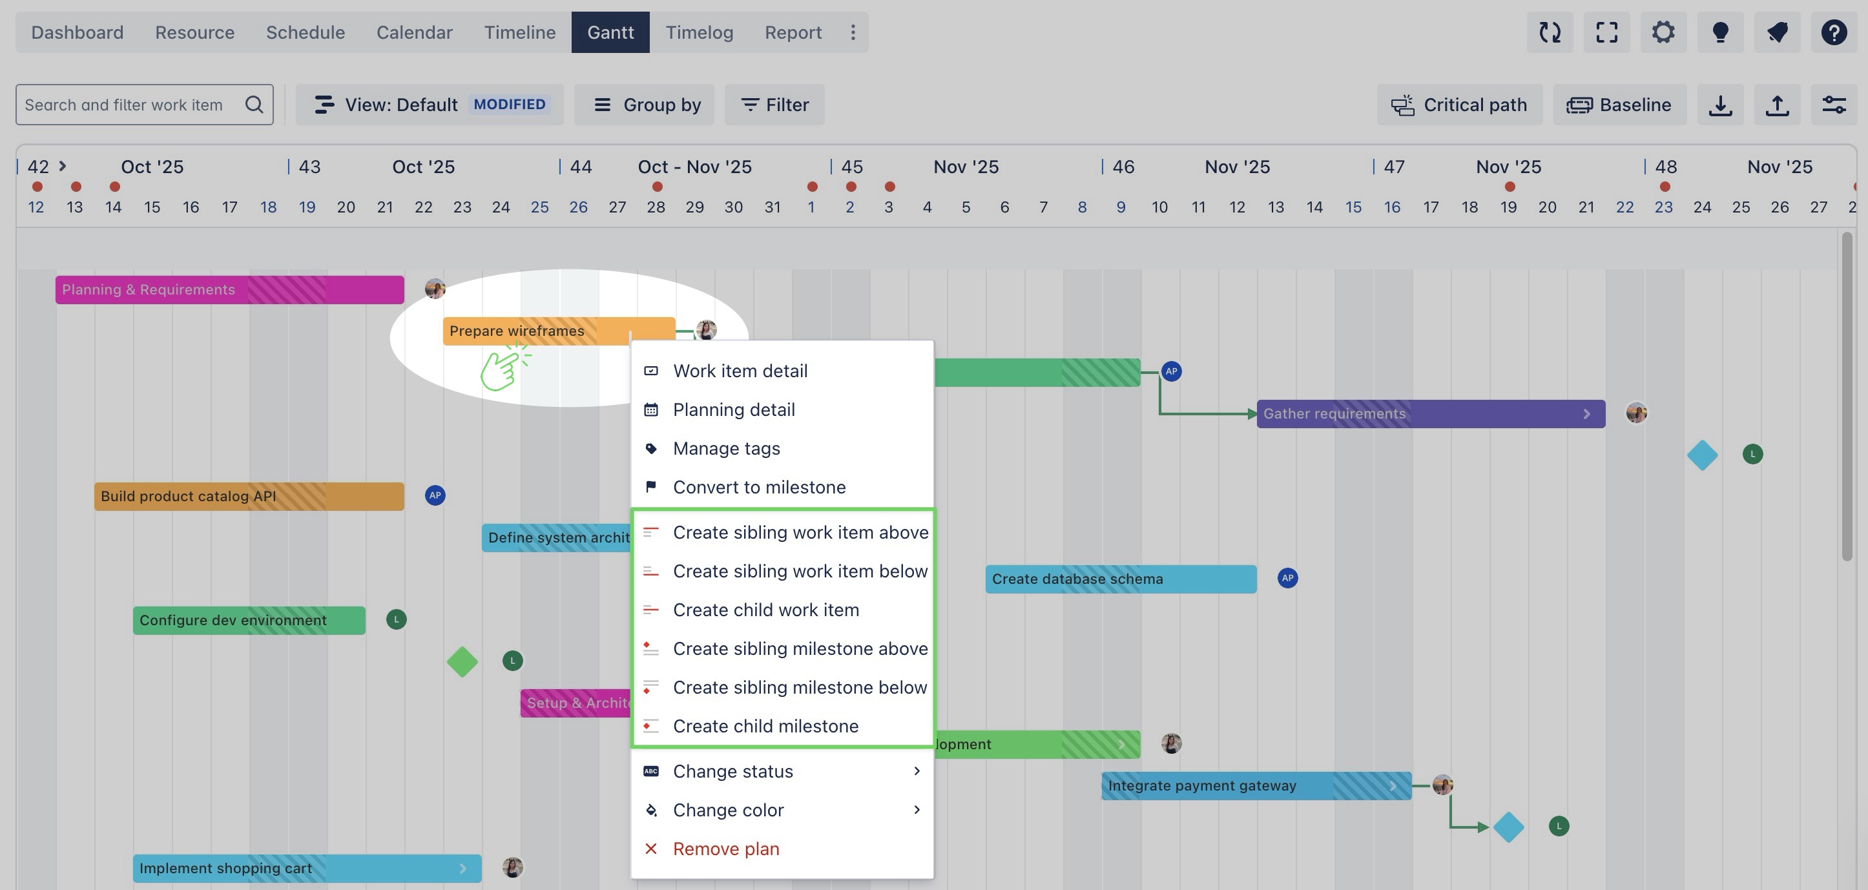Enter fullscreen mode
The width and height of the screenshot is (1868, 890).
pos(1606,32)
